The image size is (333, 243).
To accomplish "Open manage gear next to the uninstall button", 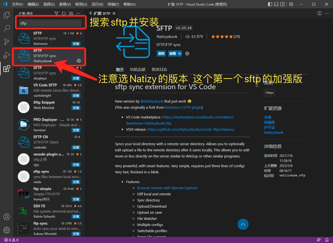I will click(x=187, y=54).
